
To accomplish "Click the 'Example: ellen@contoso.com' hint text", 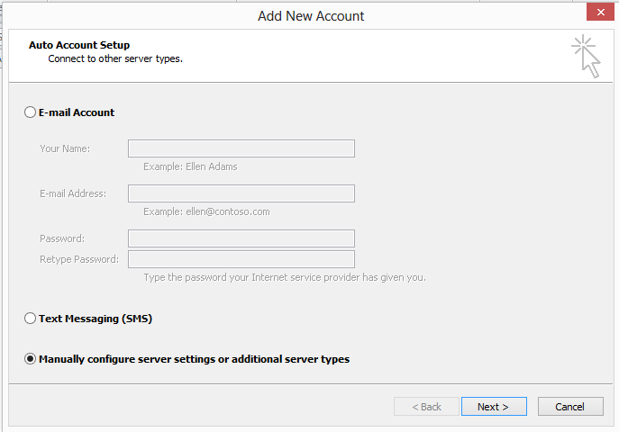I will [206, 211].
